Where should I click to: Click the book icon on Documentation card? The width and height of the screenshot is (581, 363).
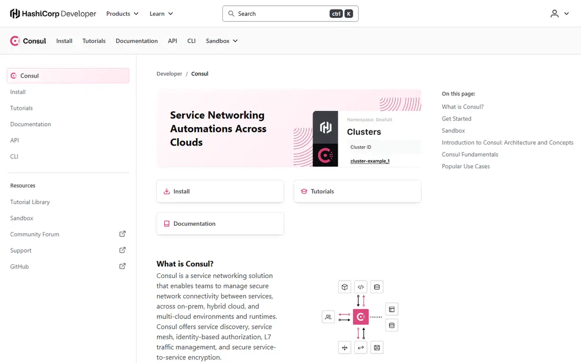pyautogui.click(x=167, y=224)
